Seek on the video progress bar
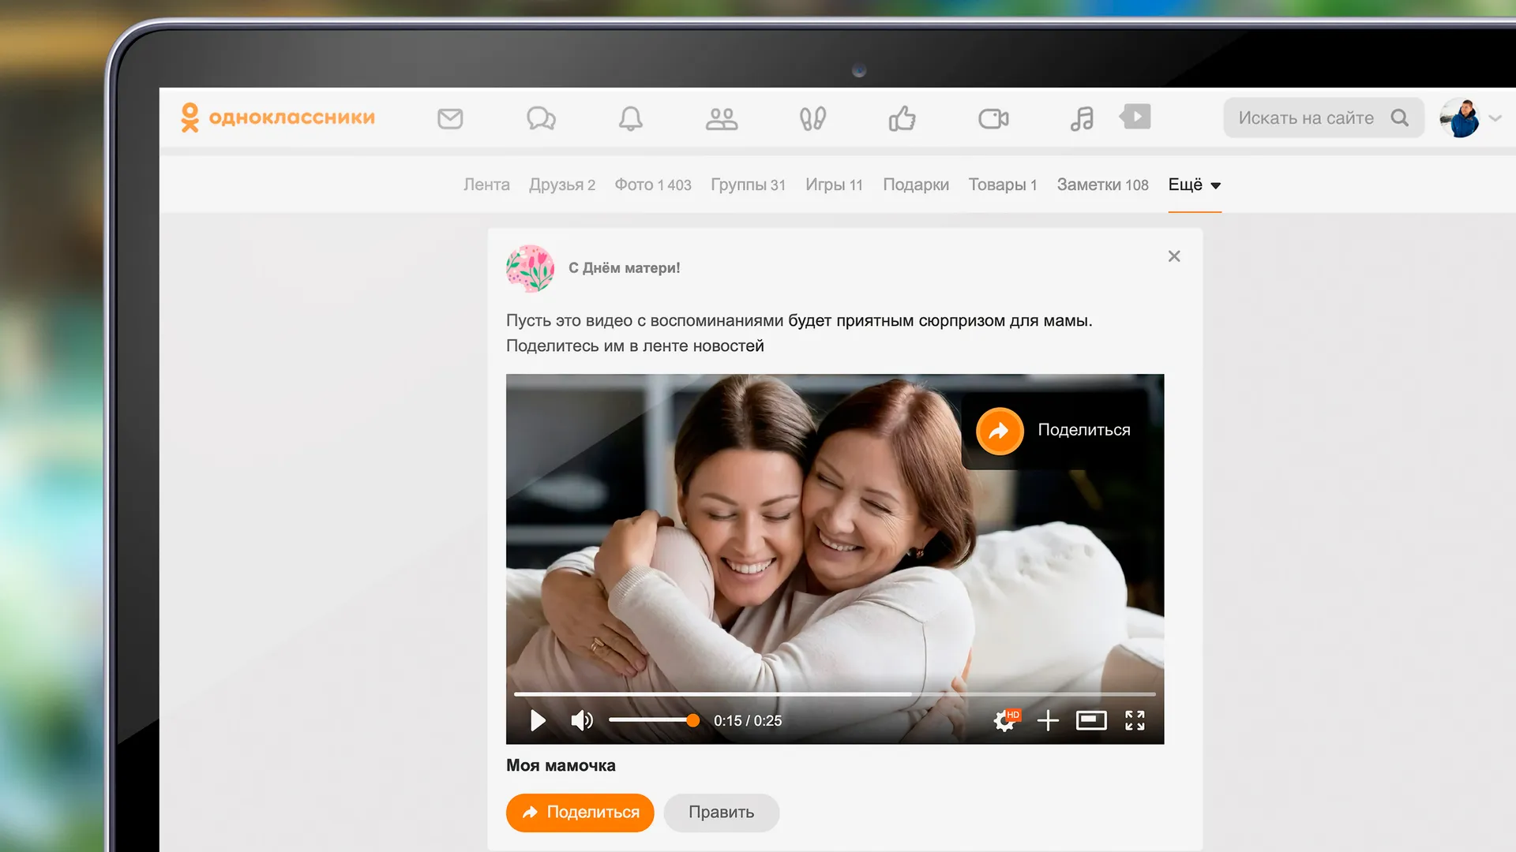 [835, 694]
